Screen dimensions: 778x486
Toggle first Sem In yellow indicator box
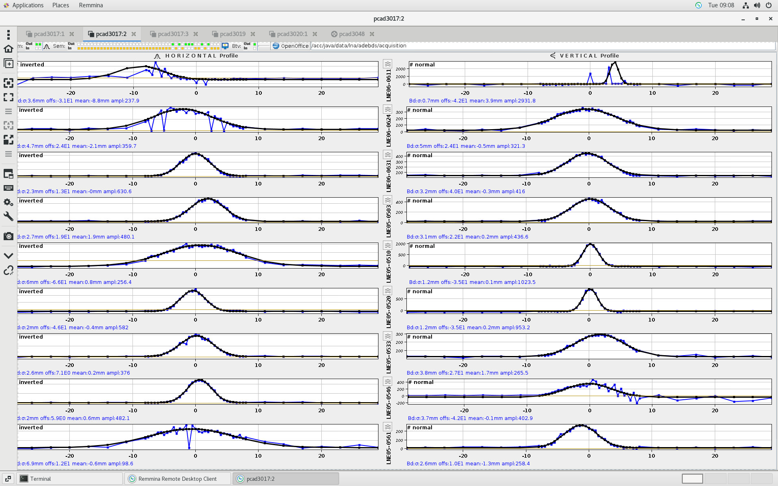(x=79, y=48)
